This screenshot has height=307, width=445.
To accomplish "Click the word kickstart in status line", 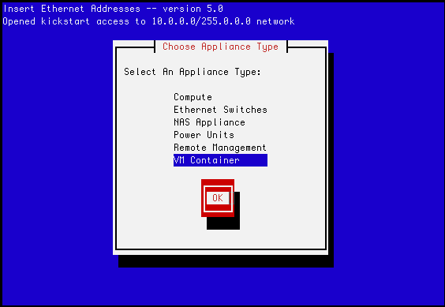I will (65, 21).
